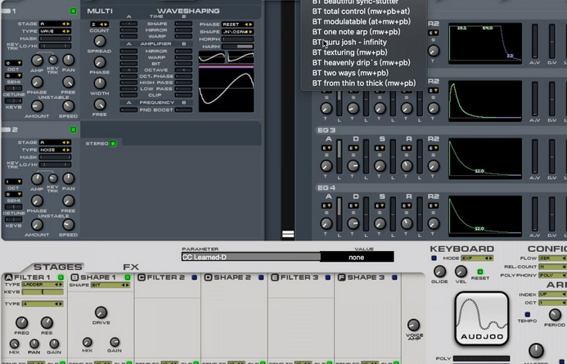567x364 pixels.
Task: Click the Shape 1 DRIVE knob
Action: pyautogui.click(x=100, y=313)
